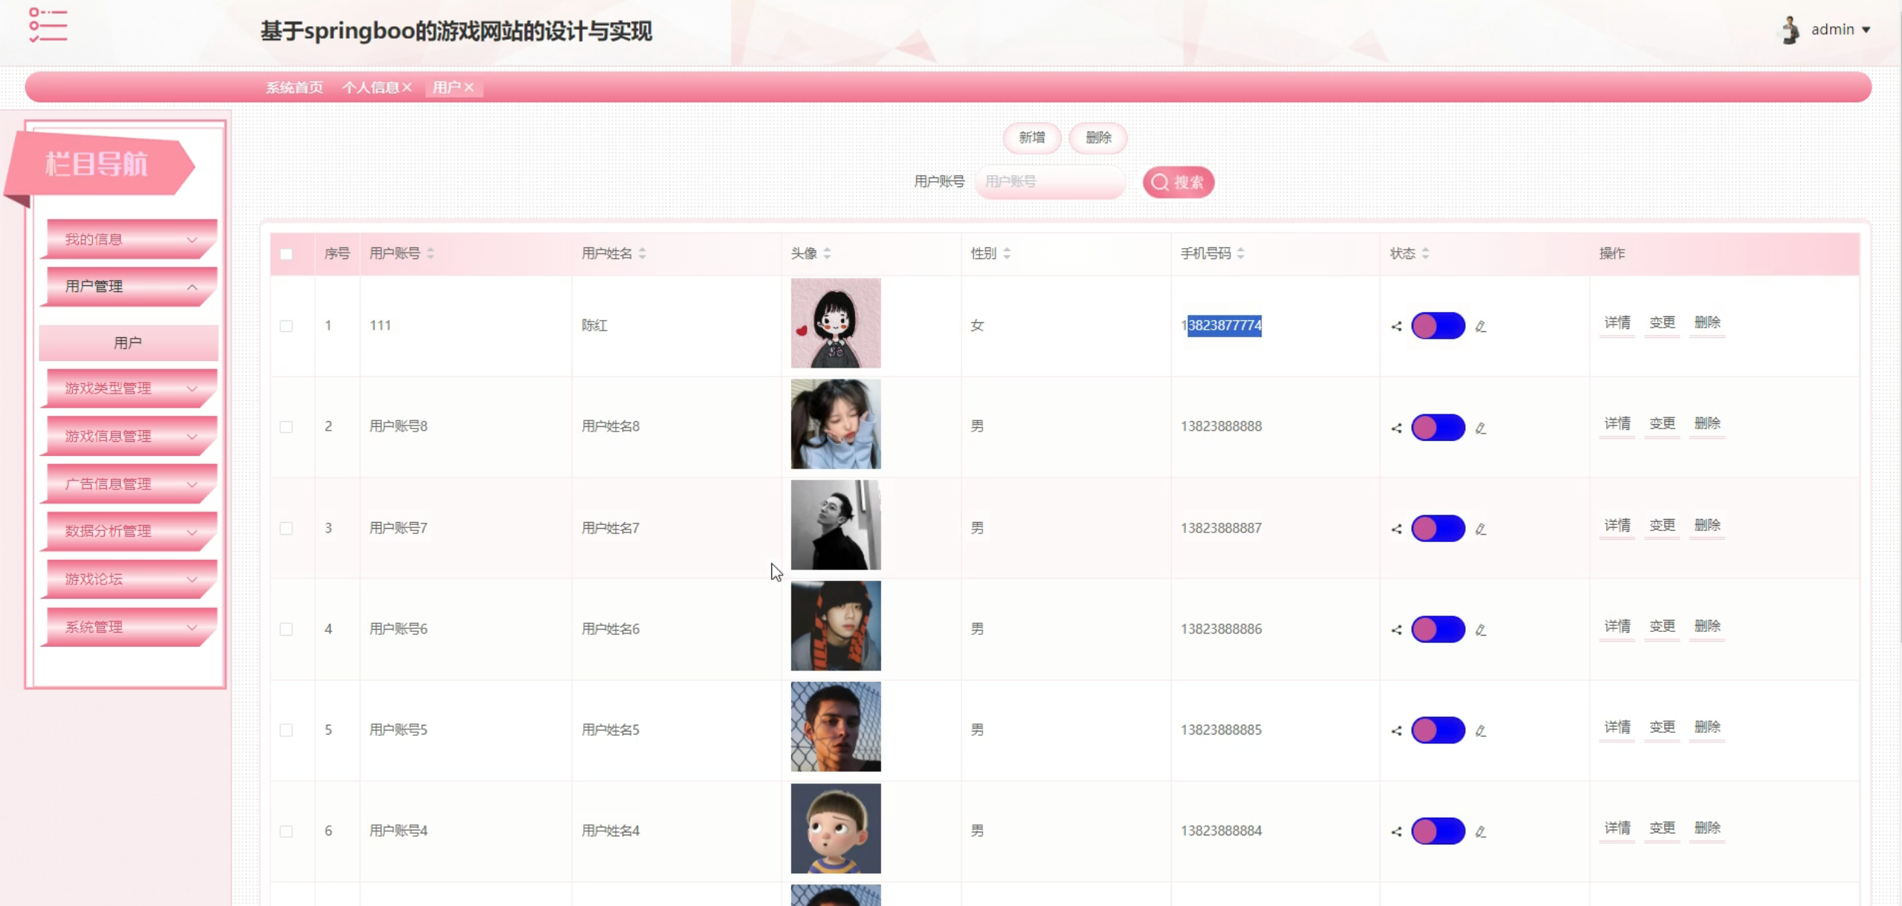Select 用户 submenu item in sidebar
This screenshot has height=906, width=1902.
(128, 342)
